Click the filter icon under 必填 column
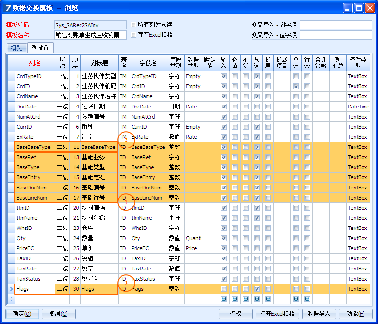 [234, 299]
